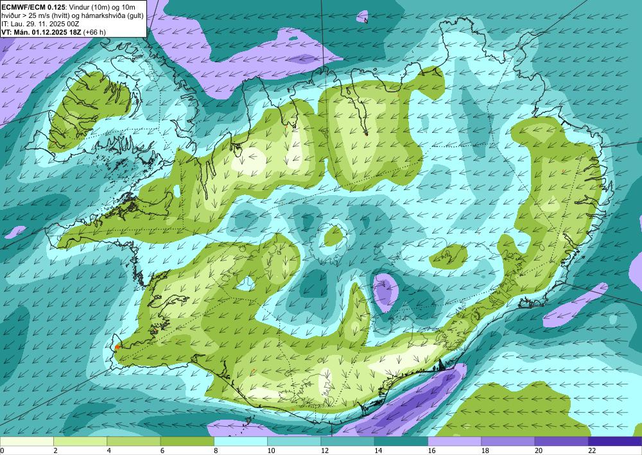642x455 pixels.
Task: Click the 'IT: Lau. 29. 11. 2025 00Z' line
Action: [40, 24]
